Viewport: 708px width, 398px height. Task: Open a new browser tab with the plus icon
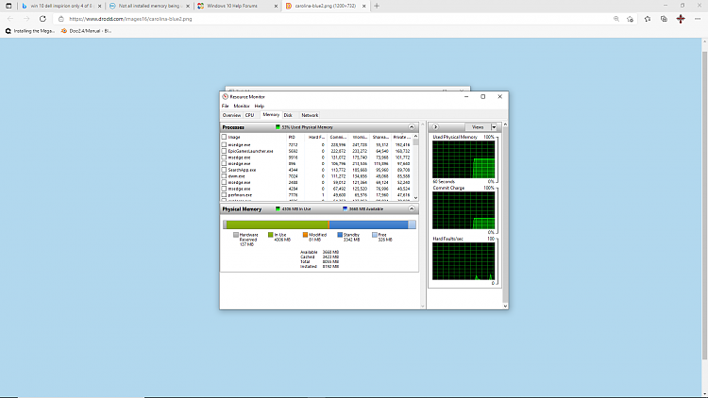[377, 6]
